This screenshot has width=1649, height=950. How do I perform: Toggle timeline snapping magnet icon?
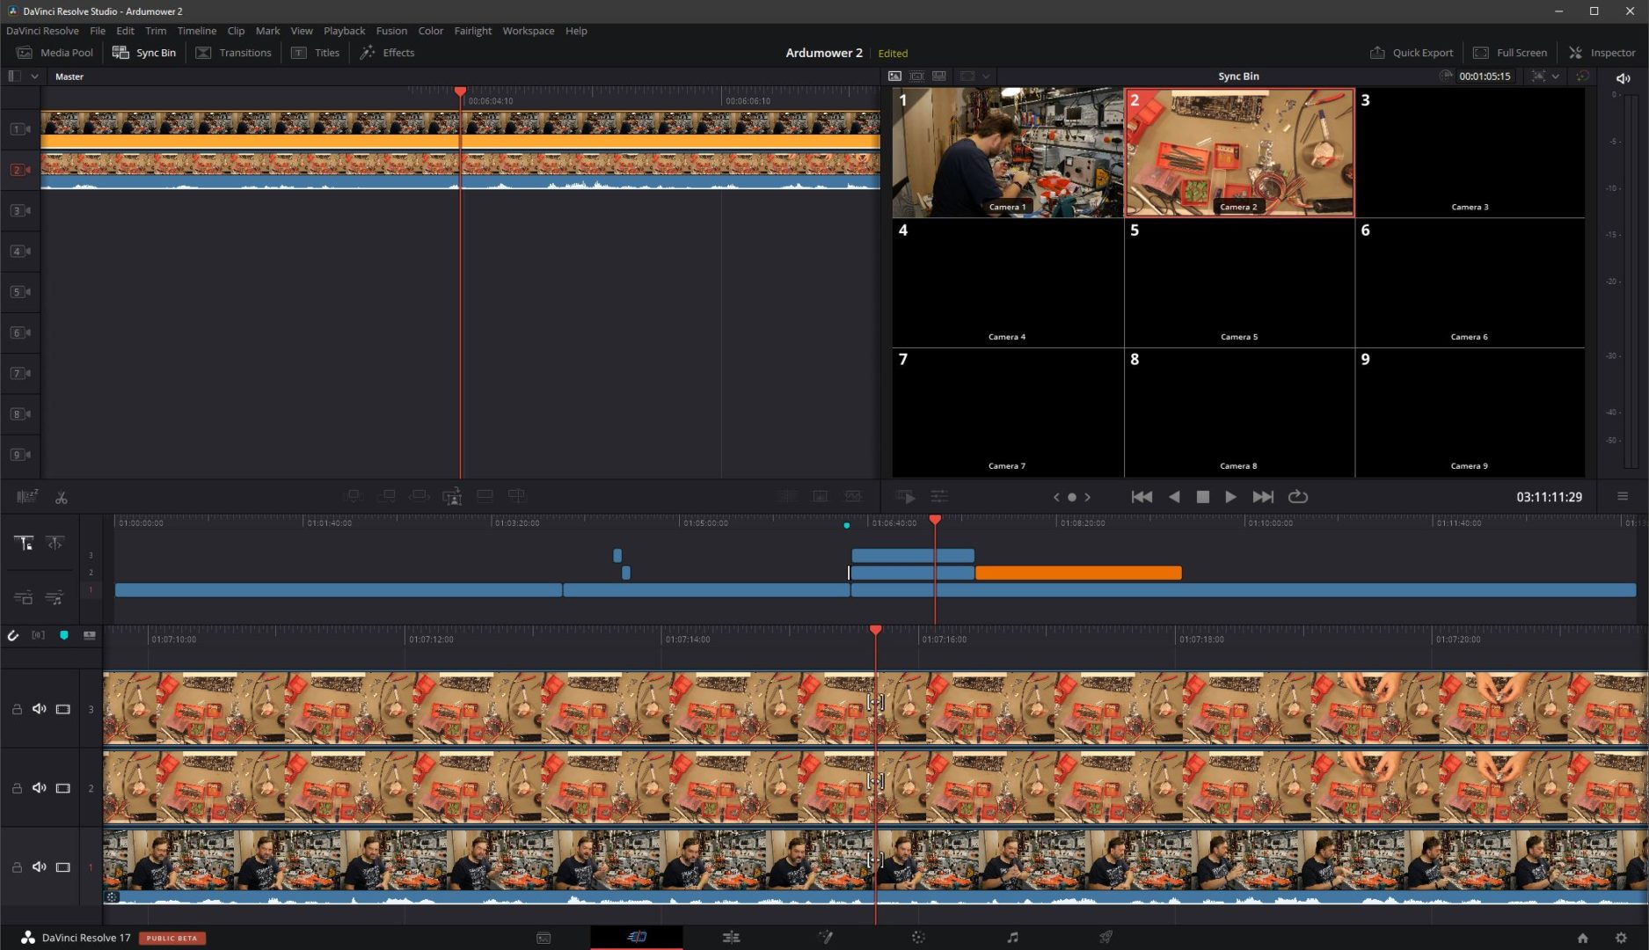click(13, 635)
